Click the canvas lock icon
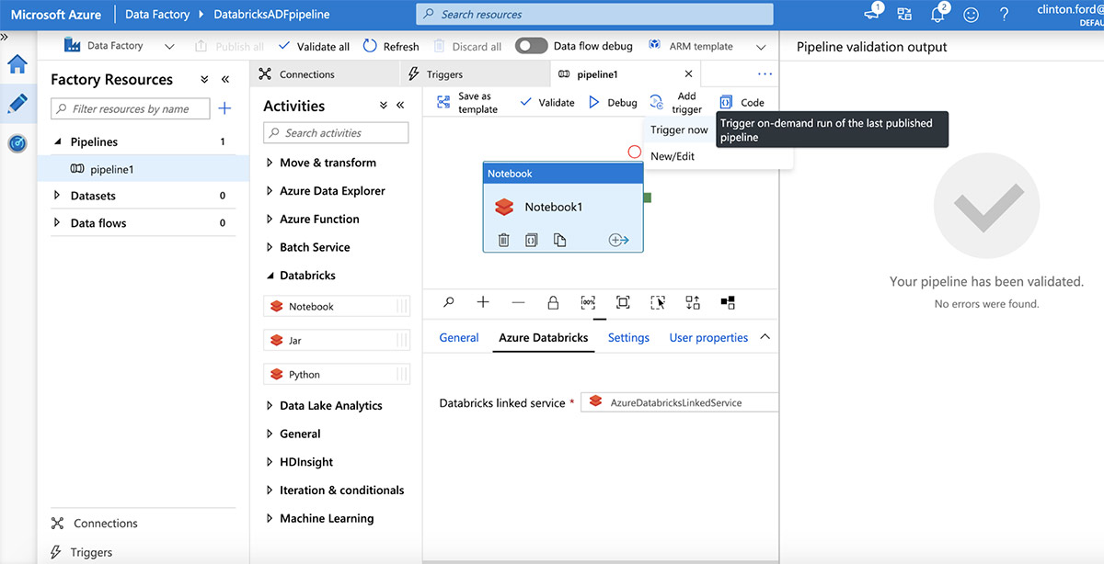 553,302
